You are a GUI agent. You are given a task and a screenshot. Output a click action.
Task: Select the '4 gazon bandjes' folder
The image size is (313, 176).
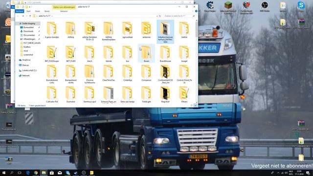[x=52, y=30]
